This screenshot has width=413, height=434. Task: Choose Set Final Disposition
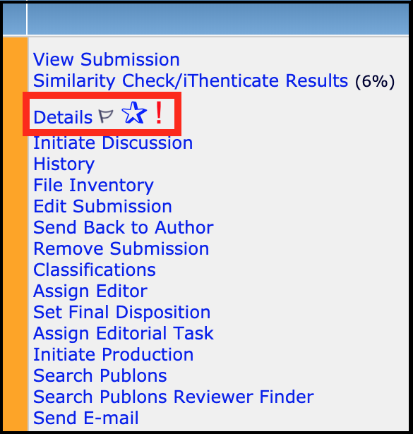pos(122,312)
